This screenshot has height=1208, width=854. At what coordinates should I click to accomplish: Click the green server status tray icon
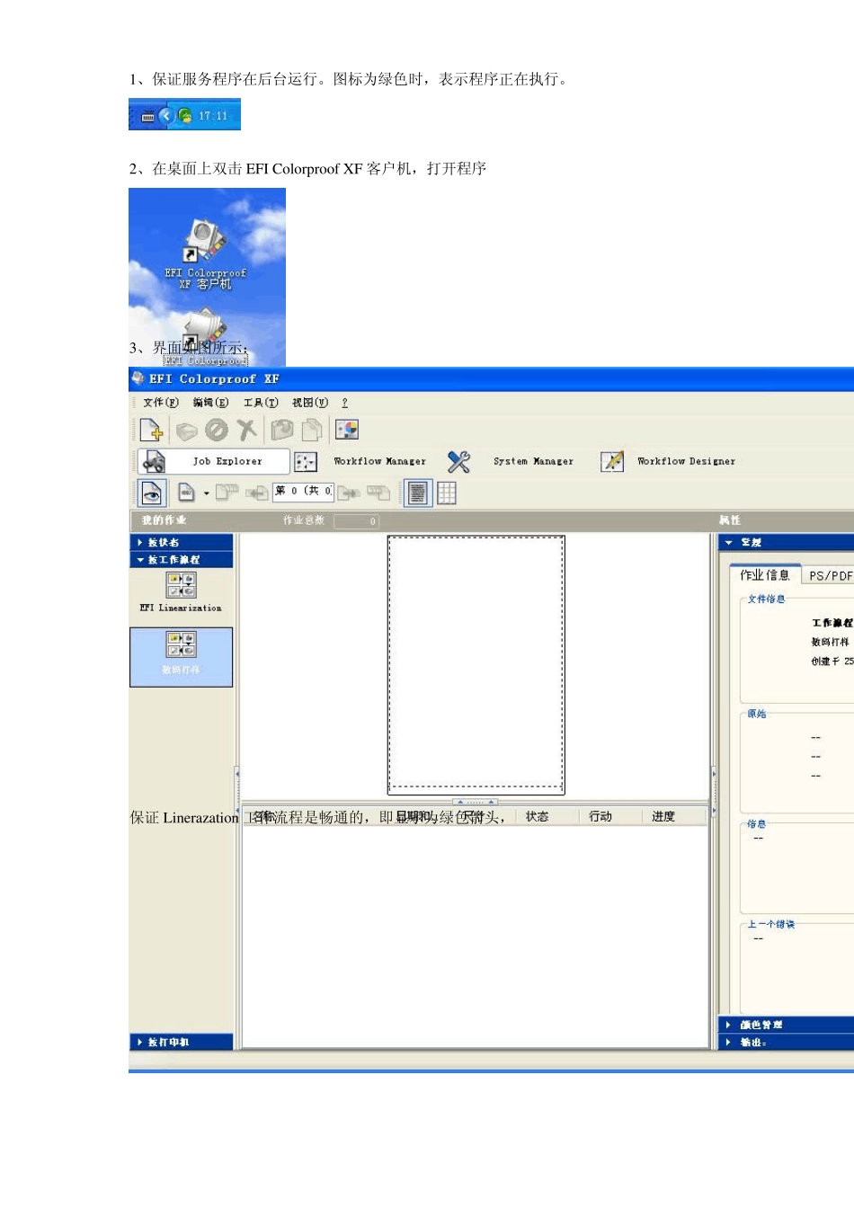[185, 115]
